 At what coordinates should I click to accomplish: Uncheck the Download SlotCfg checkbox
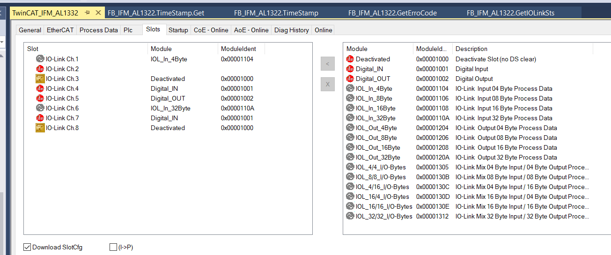coord(27,247)
